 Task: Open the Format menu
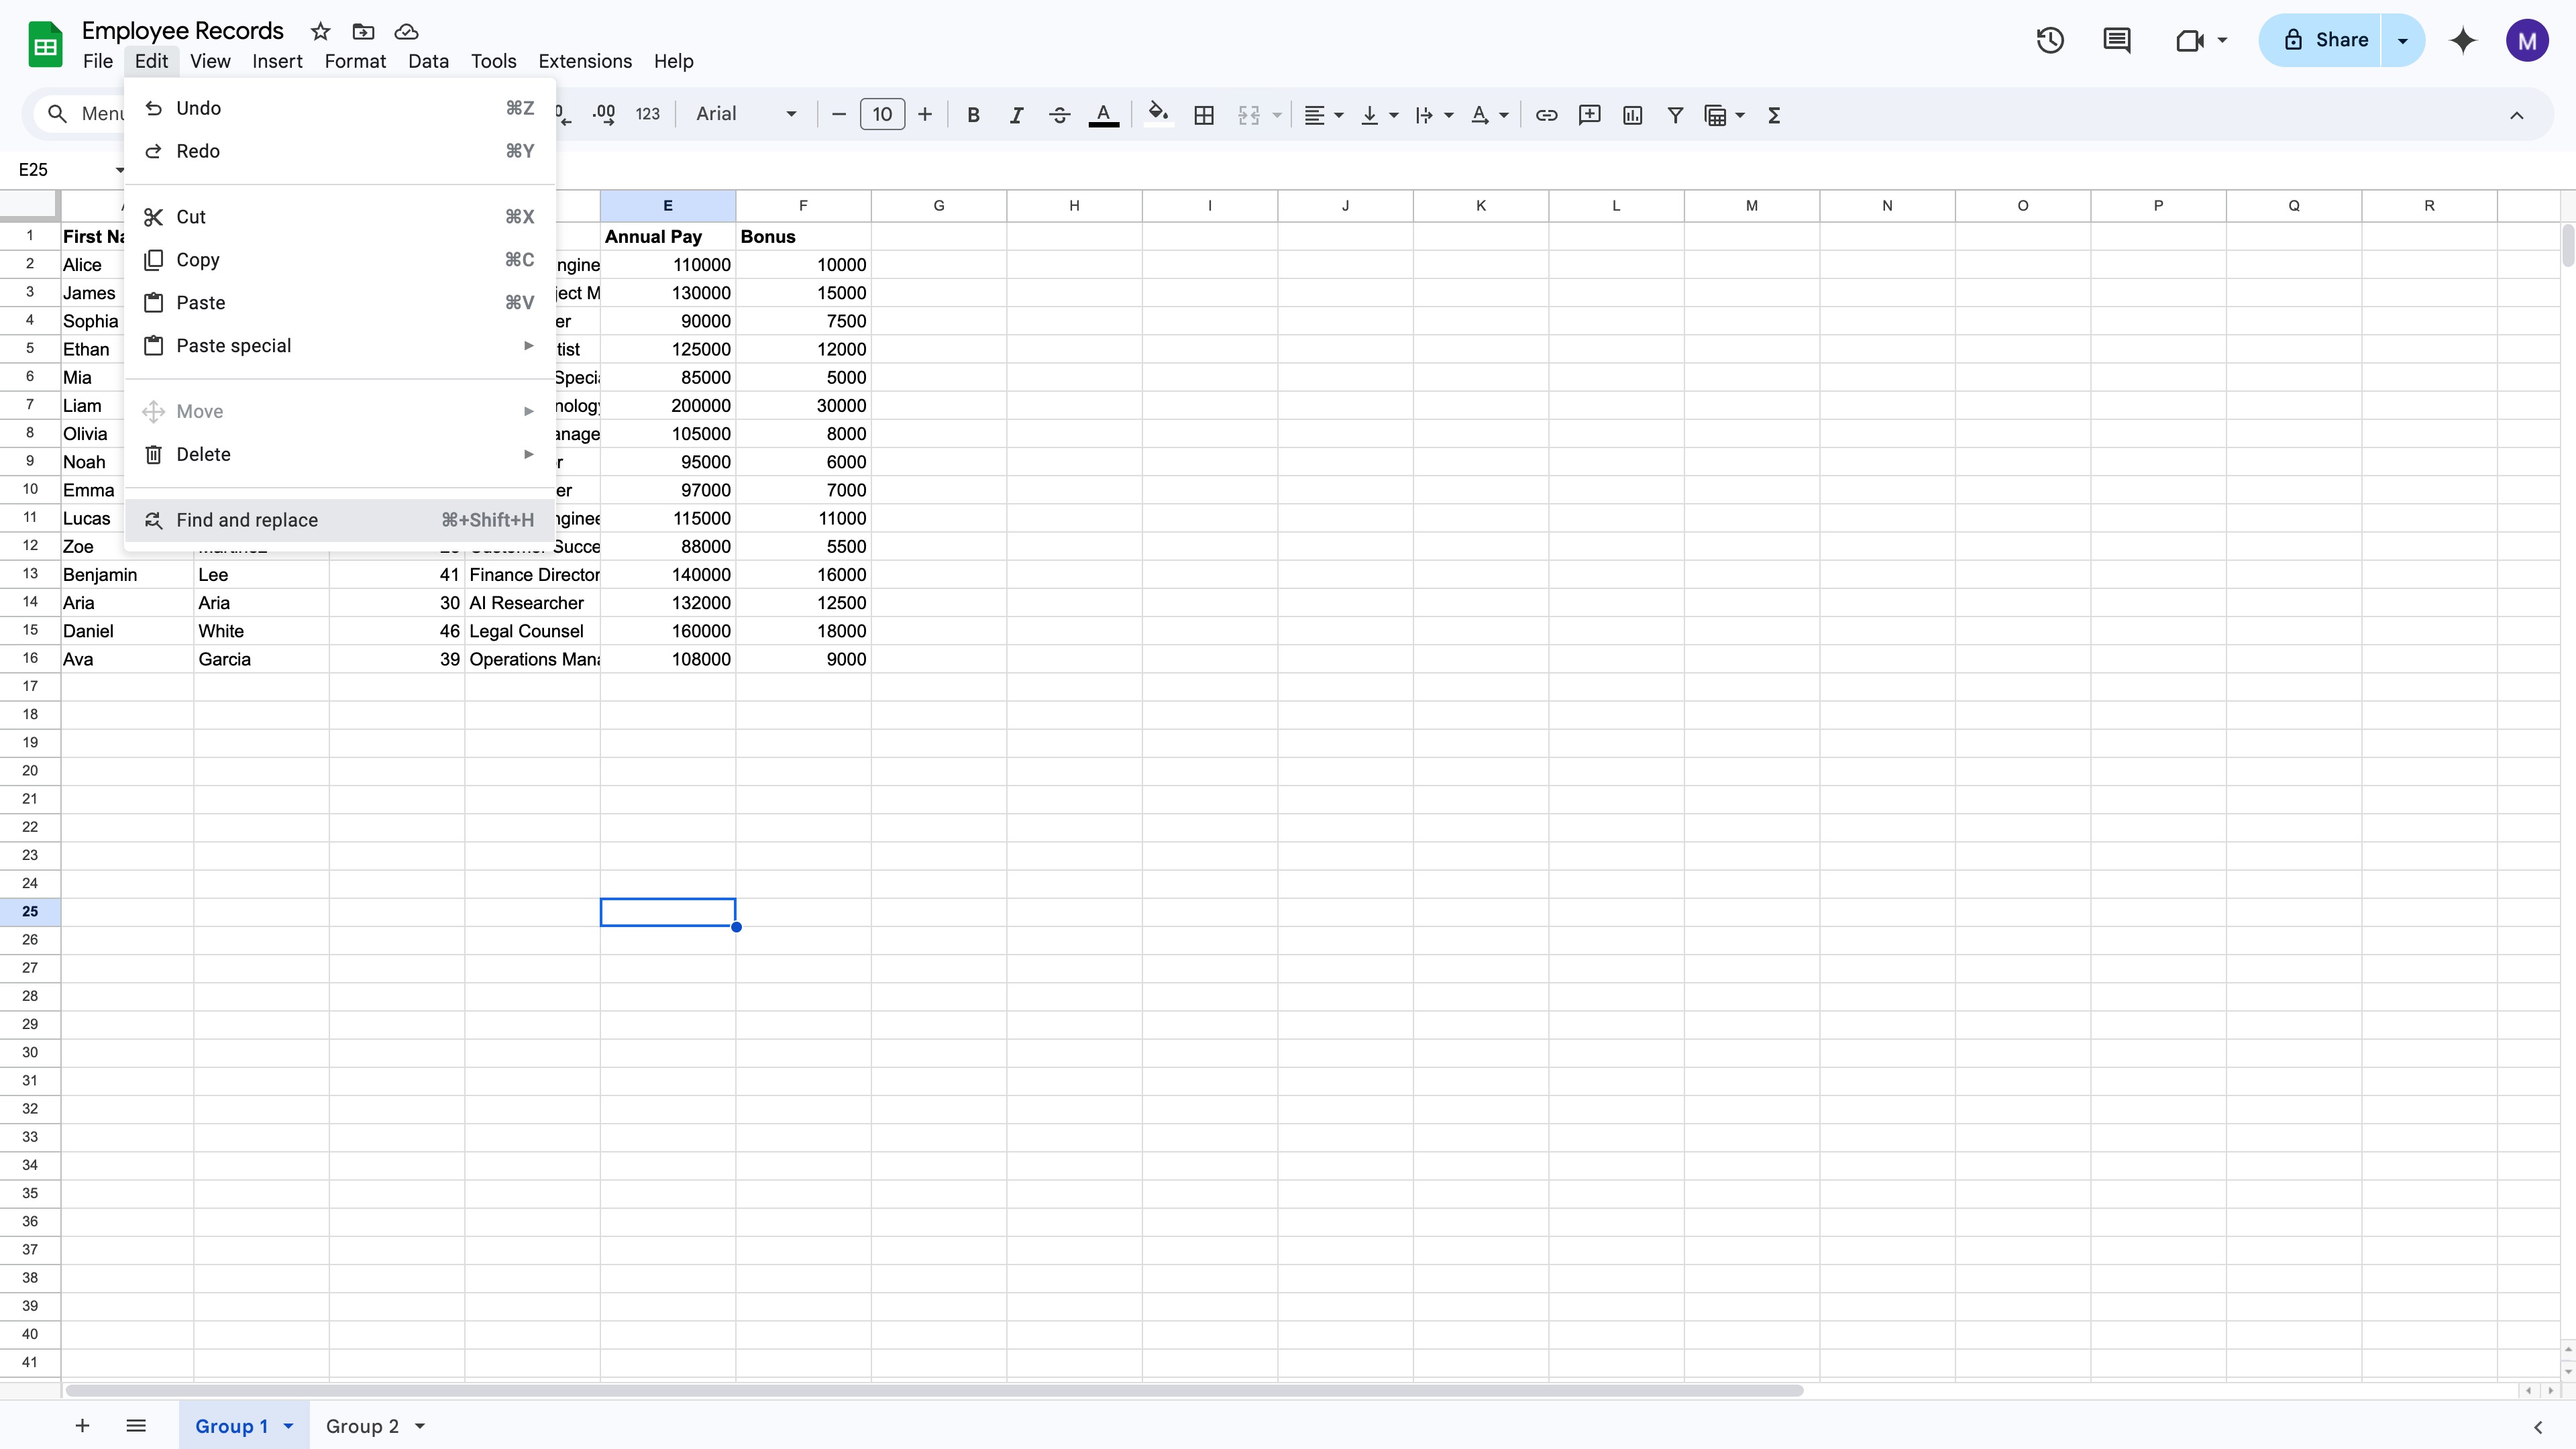coord(355,61)
